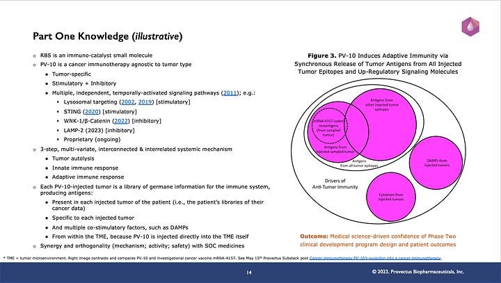Open the 2011 signaling pathways link
Viewport: 501px width, 283px height.
coord(230,93)
